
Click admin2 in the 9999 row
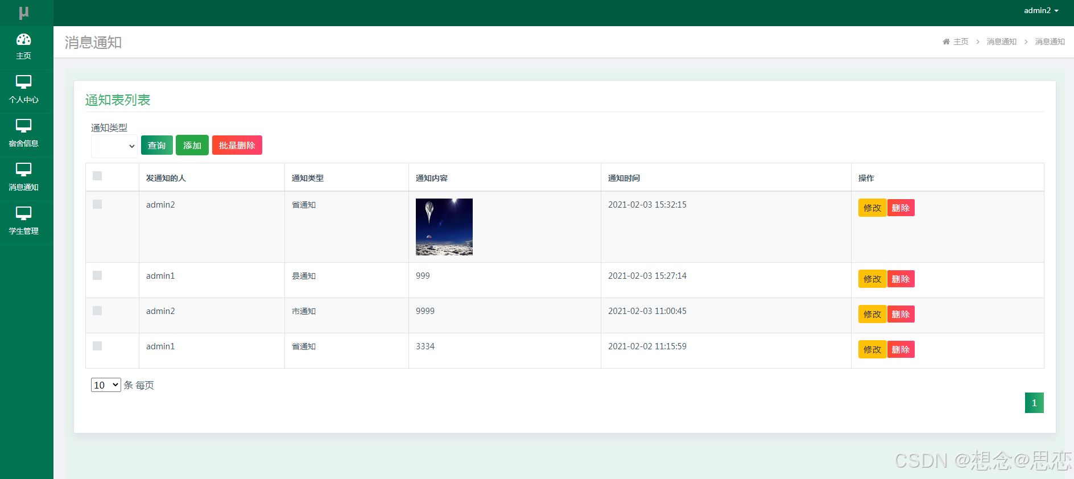pos(160,311)
